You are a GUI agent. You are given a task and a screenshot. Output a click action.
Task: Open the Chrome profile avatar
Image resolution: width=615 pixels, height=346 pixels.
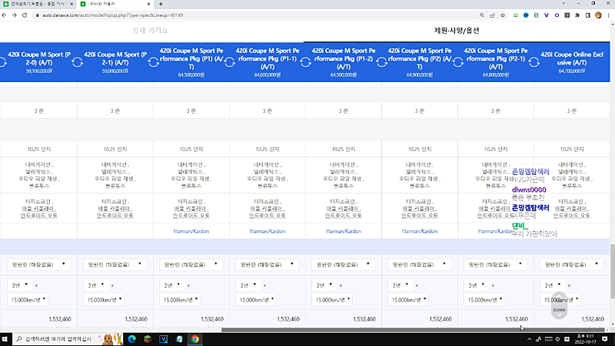pos(598,15)
